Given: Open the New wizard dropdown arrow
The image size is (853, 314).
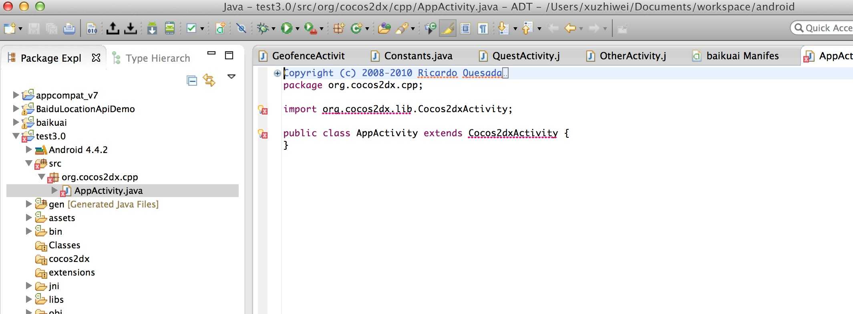Looking at the screenshot, I should (x=20, y=29).
